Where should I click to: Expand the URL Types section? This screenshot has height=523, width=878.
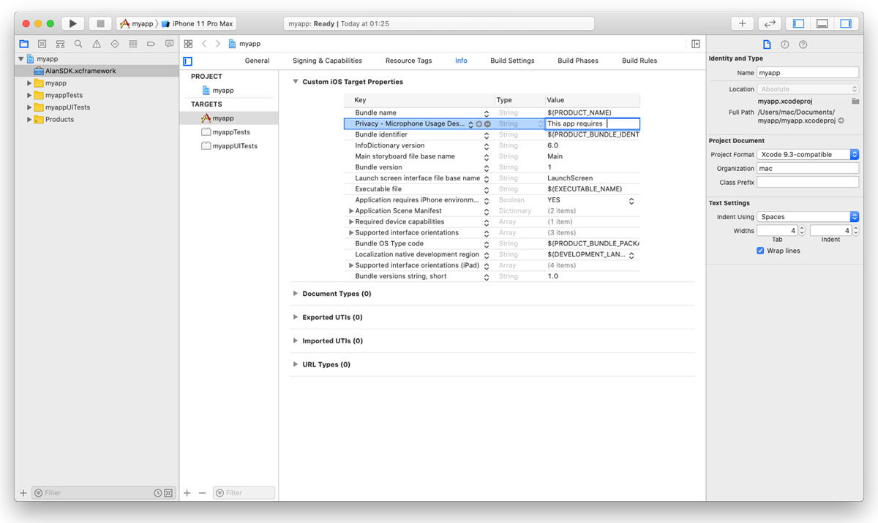click(x=296, y=364)
